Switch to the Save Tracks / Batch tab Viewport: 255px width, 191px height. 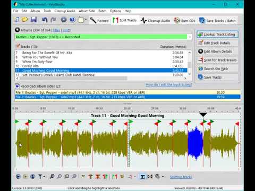point(217,21)
